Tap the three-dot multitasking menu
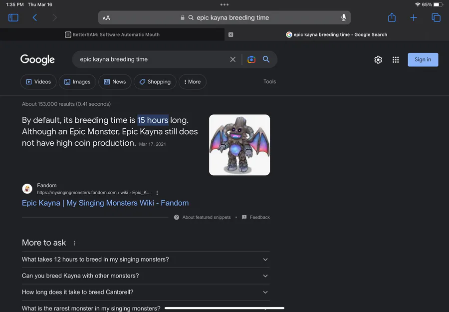Image resolution: width=449 pixels, height=312 pixels. [x=224, y=4]
